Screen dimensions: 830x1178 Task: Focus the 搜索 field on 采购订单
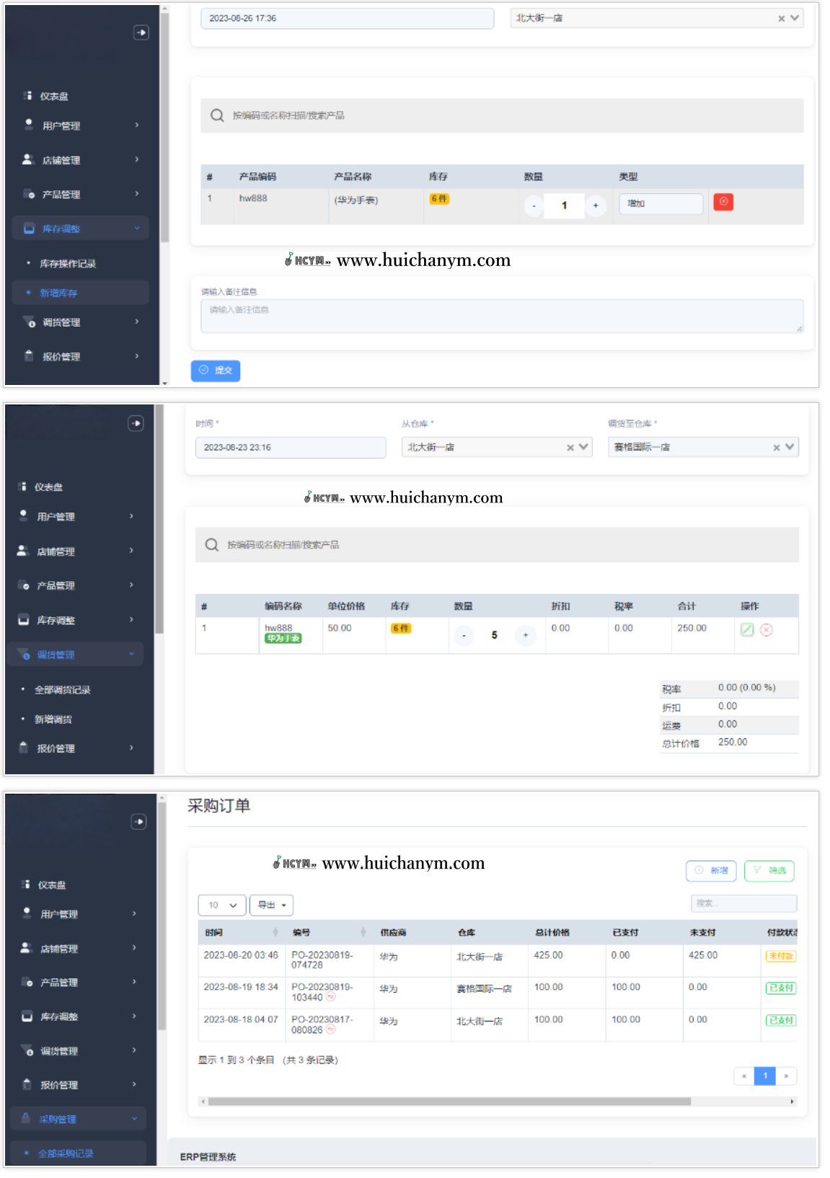744,903
